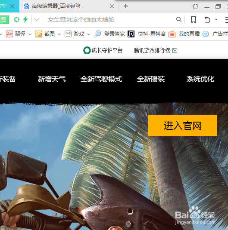Expand the 游戏 dropdown arrow
The image size is (228, 230).
point(88,34)
